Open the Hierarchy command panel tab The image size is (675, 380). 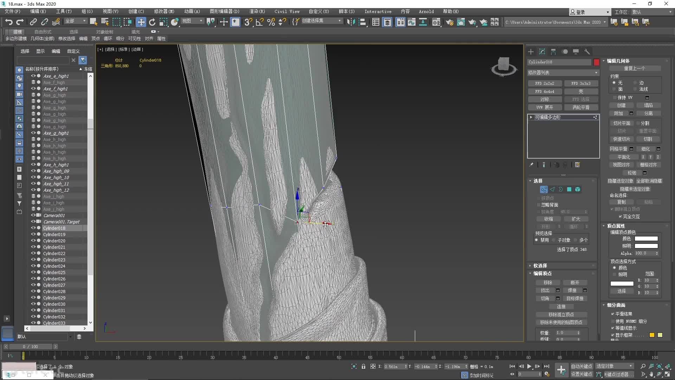(553, 52)
